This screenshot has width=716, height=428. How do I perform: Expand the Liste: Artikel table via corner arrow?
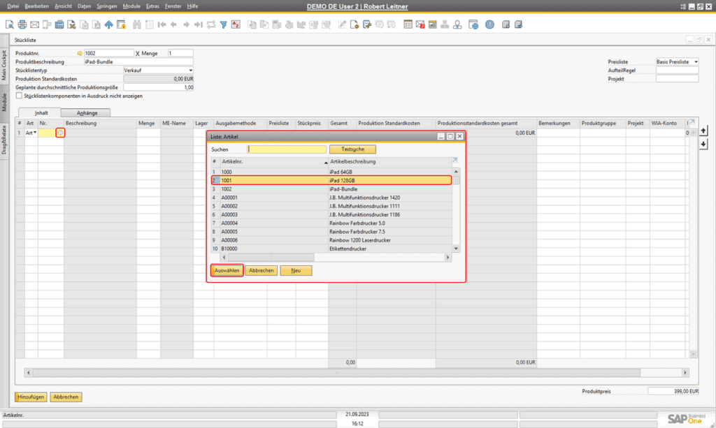[x=454, y=161]
